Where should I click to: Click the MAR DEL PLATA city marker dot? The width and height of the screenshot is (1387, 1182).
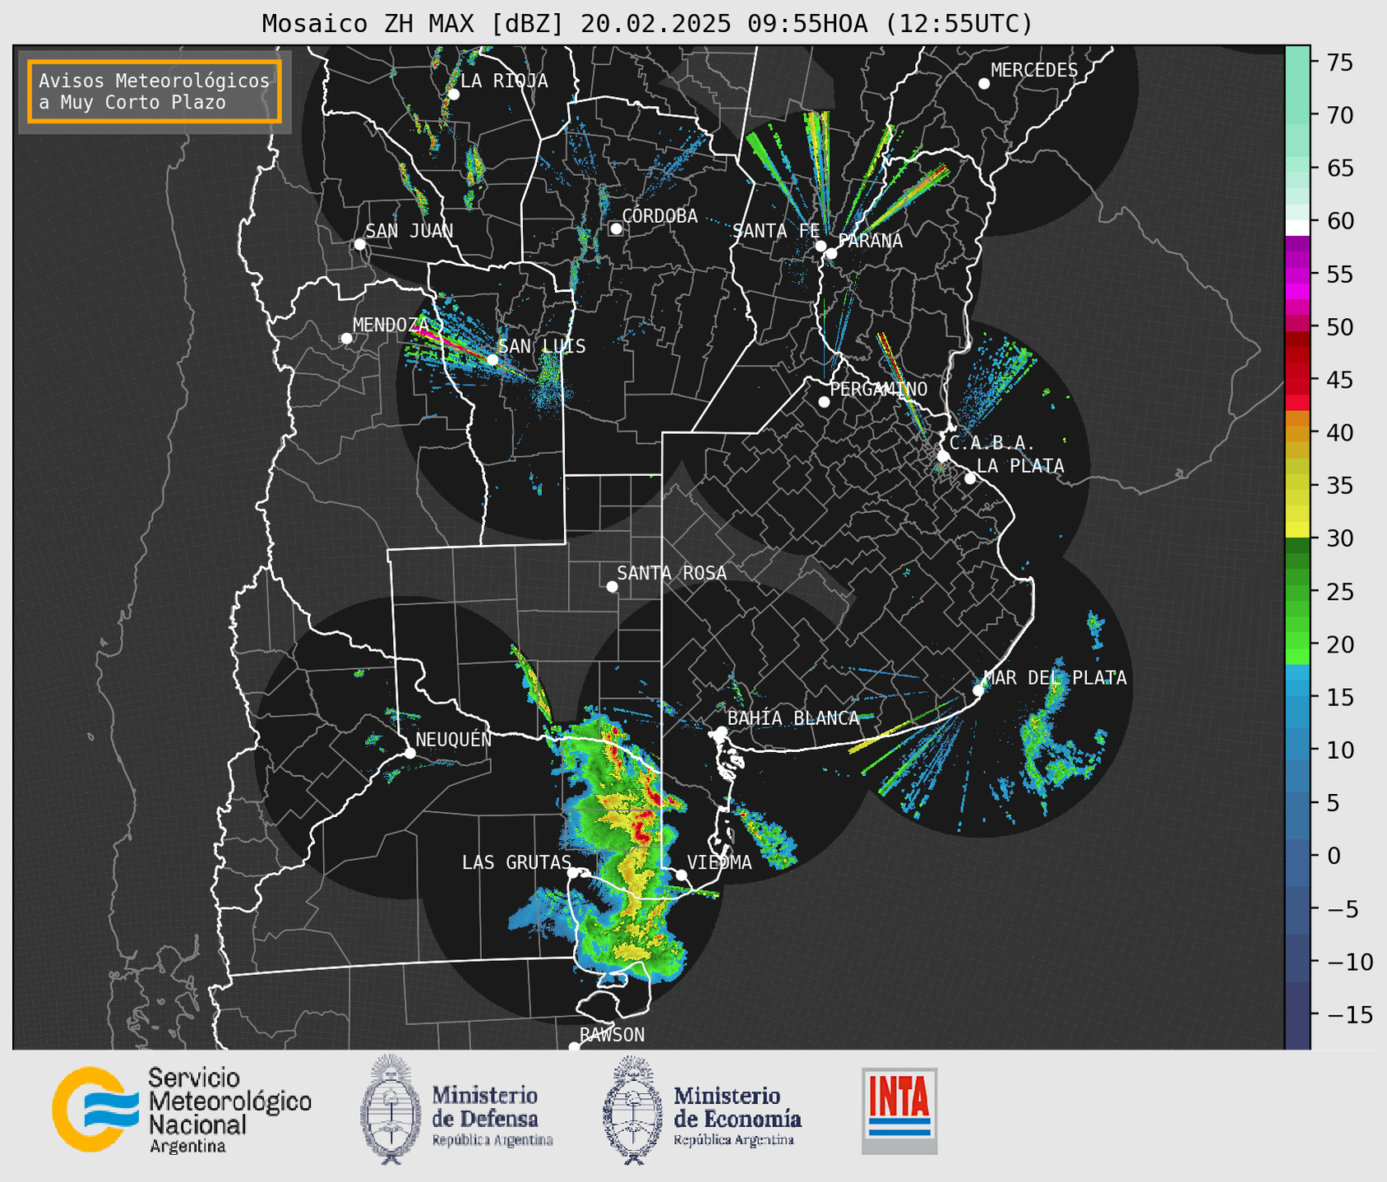978,690
